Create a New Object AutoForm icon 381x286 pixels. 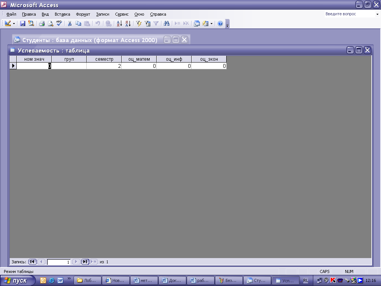coord(205,23)
